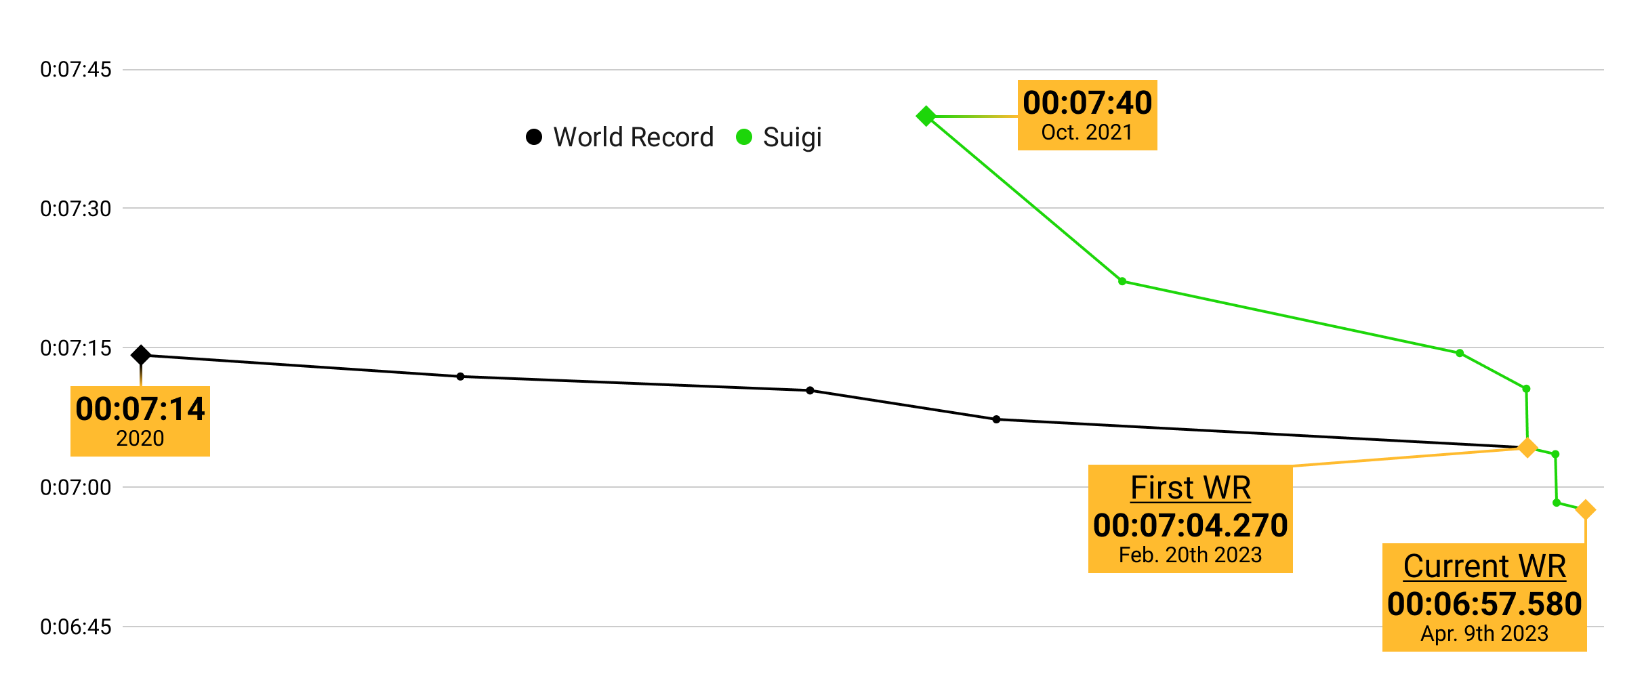Select the orange First WR diamond marker
1644x695 pixels.
1527,448
